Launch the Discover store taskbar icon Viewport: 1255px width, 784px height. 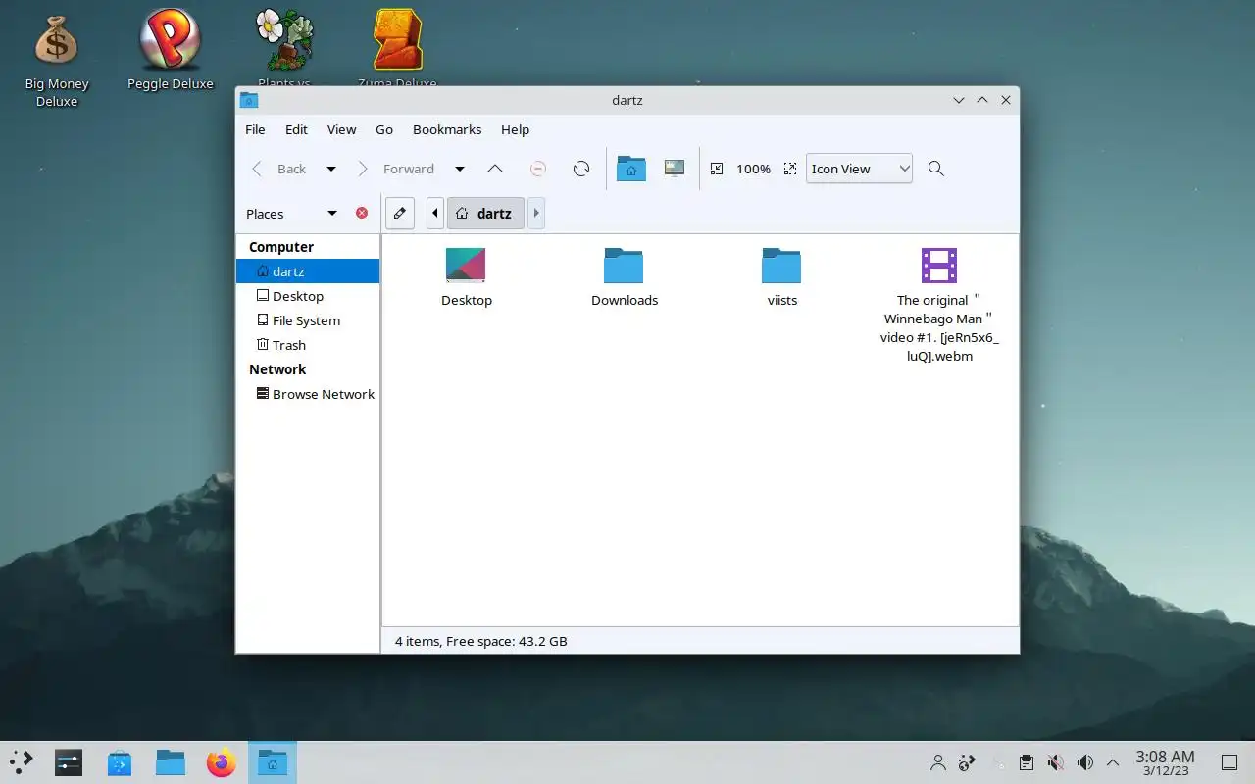[120, 762]
